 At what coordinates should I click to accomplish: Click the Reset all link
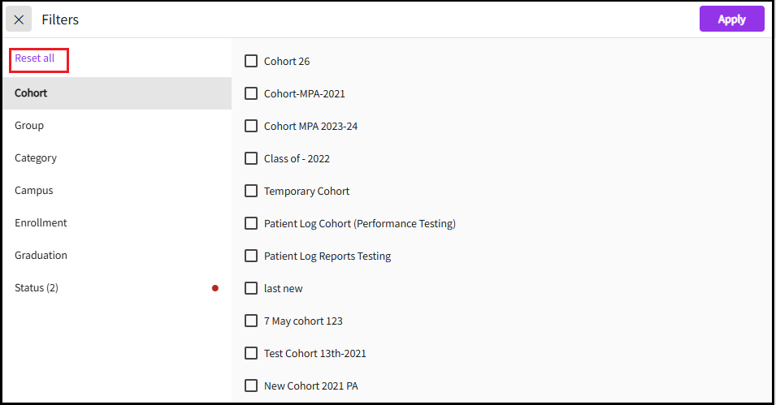pyautogui.click(x=35, y=58)
